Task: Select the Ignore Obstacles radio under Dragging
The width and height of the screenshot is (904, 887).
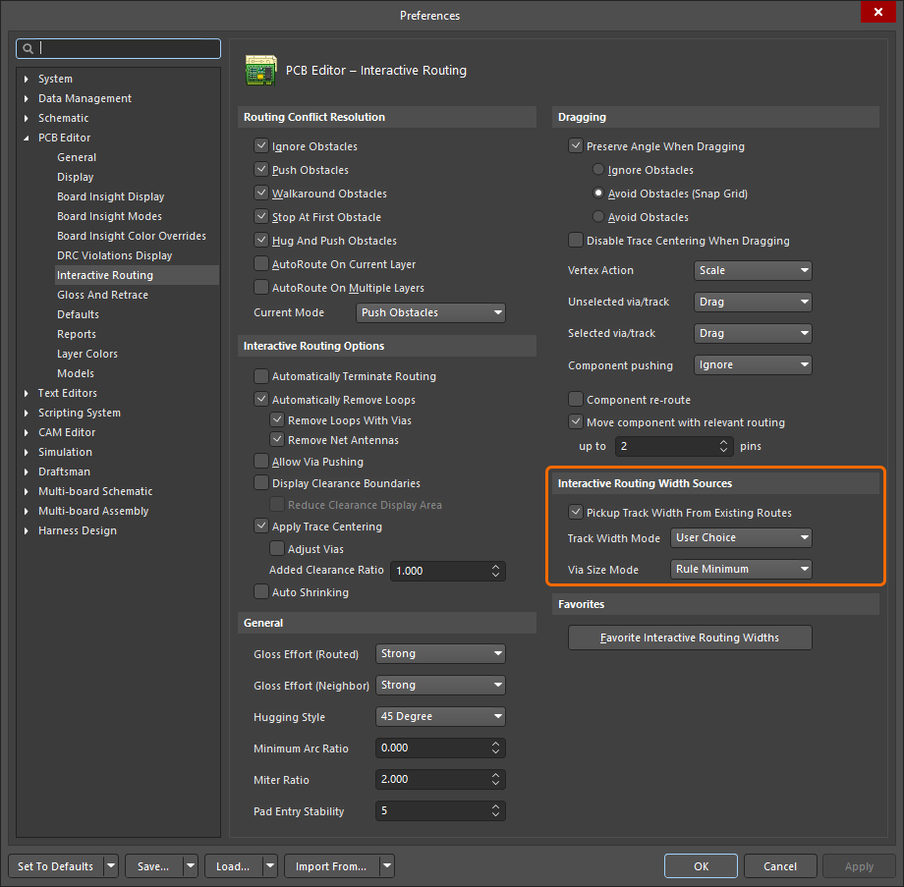Action: click(x=598, y=170)
